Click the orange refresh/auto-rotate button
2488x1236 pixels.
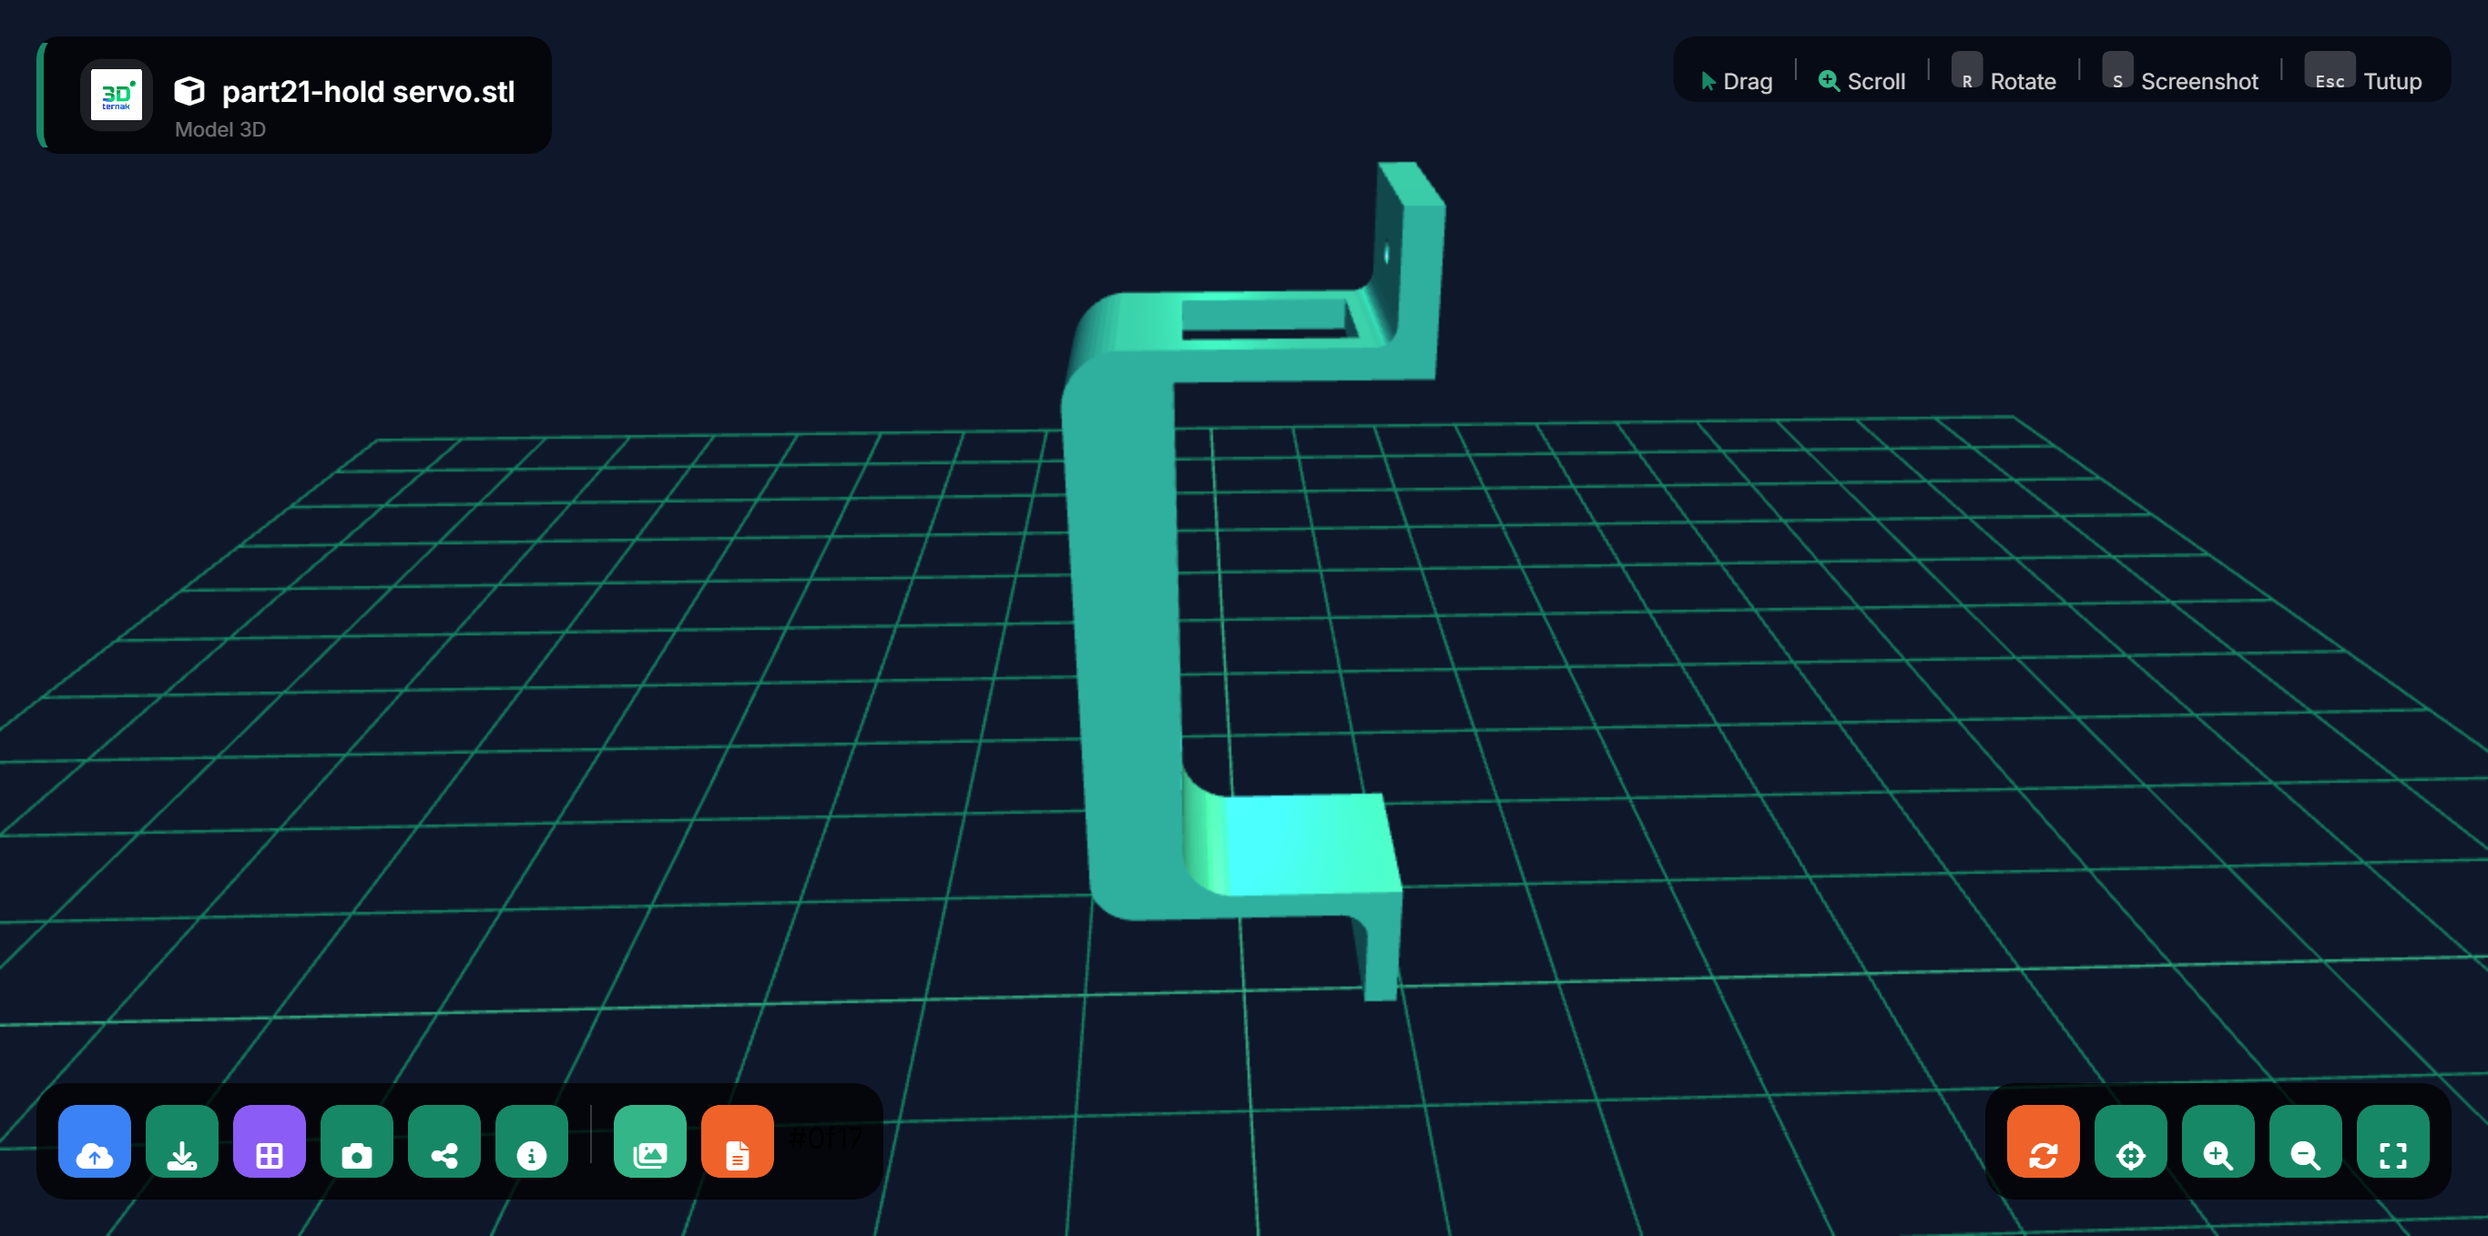pos(2044,1141)
